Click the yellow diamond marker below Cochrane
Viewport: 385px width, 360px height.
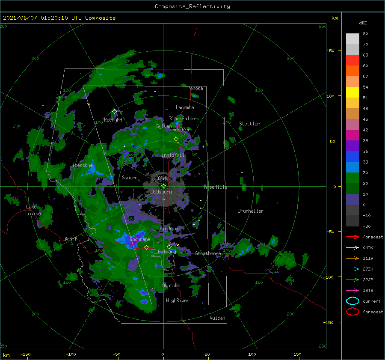tap(146, 247)
